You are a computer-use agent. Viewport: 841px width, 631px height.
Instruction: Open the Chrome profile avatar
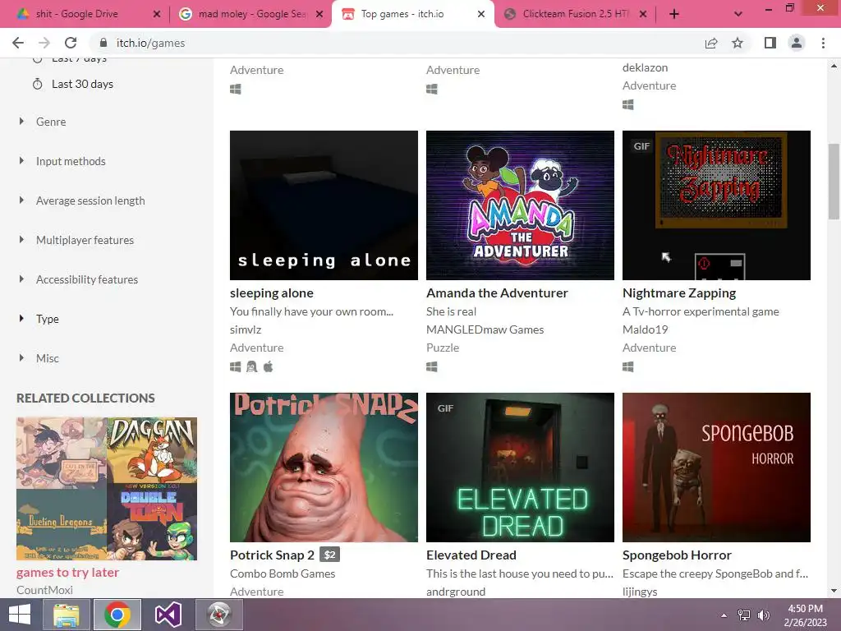797,43
